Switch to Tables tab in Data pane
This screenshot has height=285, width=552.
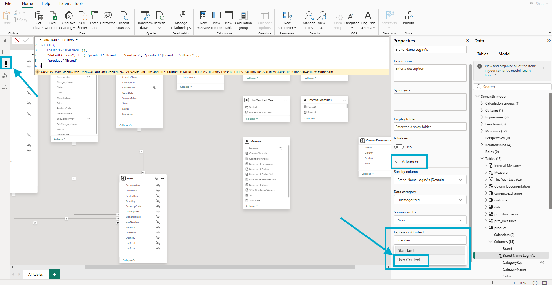pyautogui.click(x=482, y=54)
